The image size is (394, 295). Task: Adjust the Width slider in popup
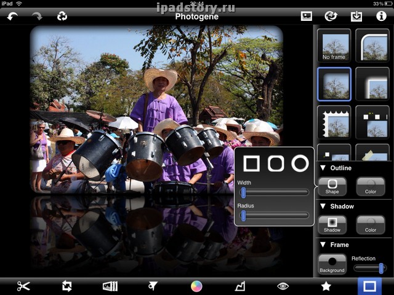(274, 192)
